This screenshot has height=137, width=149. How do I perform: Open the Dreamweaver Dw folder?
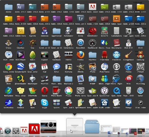pyautogui.click(x=104, y=7)
